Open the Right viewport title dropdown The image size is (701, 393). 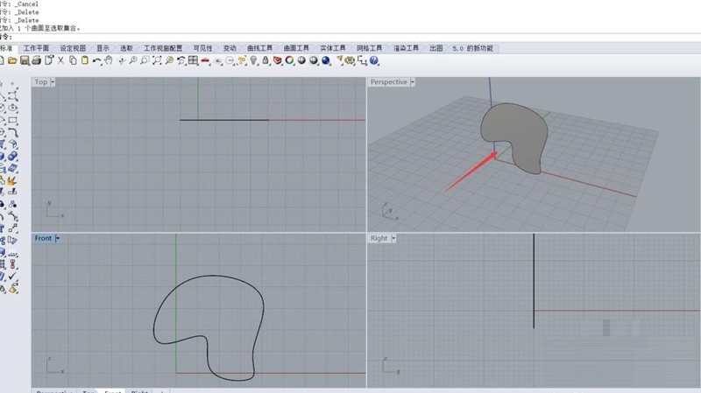[394, 238]
